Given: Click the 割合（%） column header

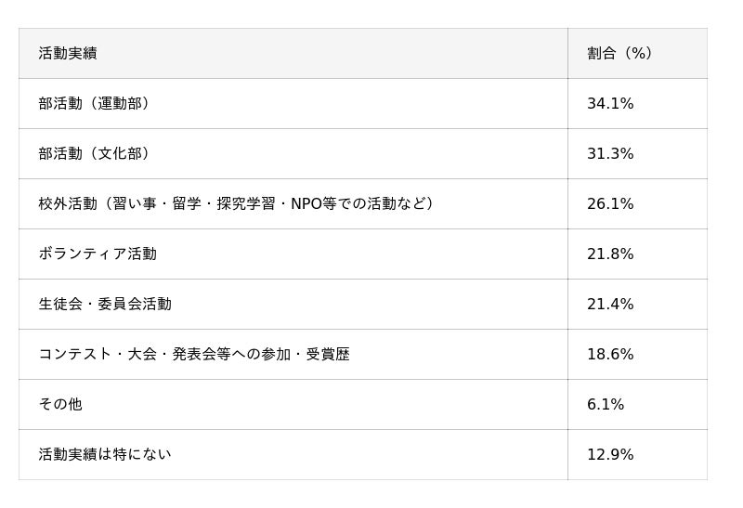Looking at the screenshot, I should (620, 54).
